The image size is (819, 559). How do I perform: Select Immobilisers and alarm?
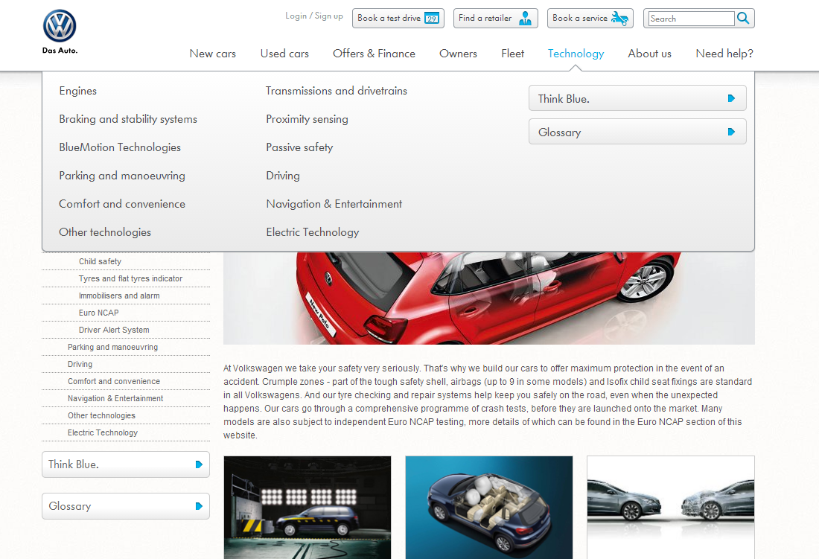point(119,296)
